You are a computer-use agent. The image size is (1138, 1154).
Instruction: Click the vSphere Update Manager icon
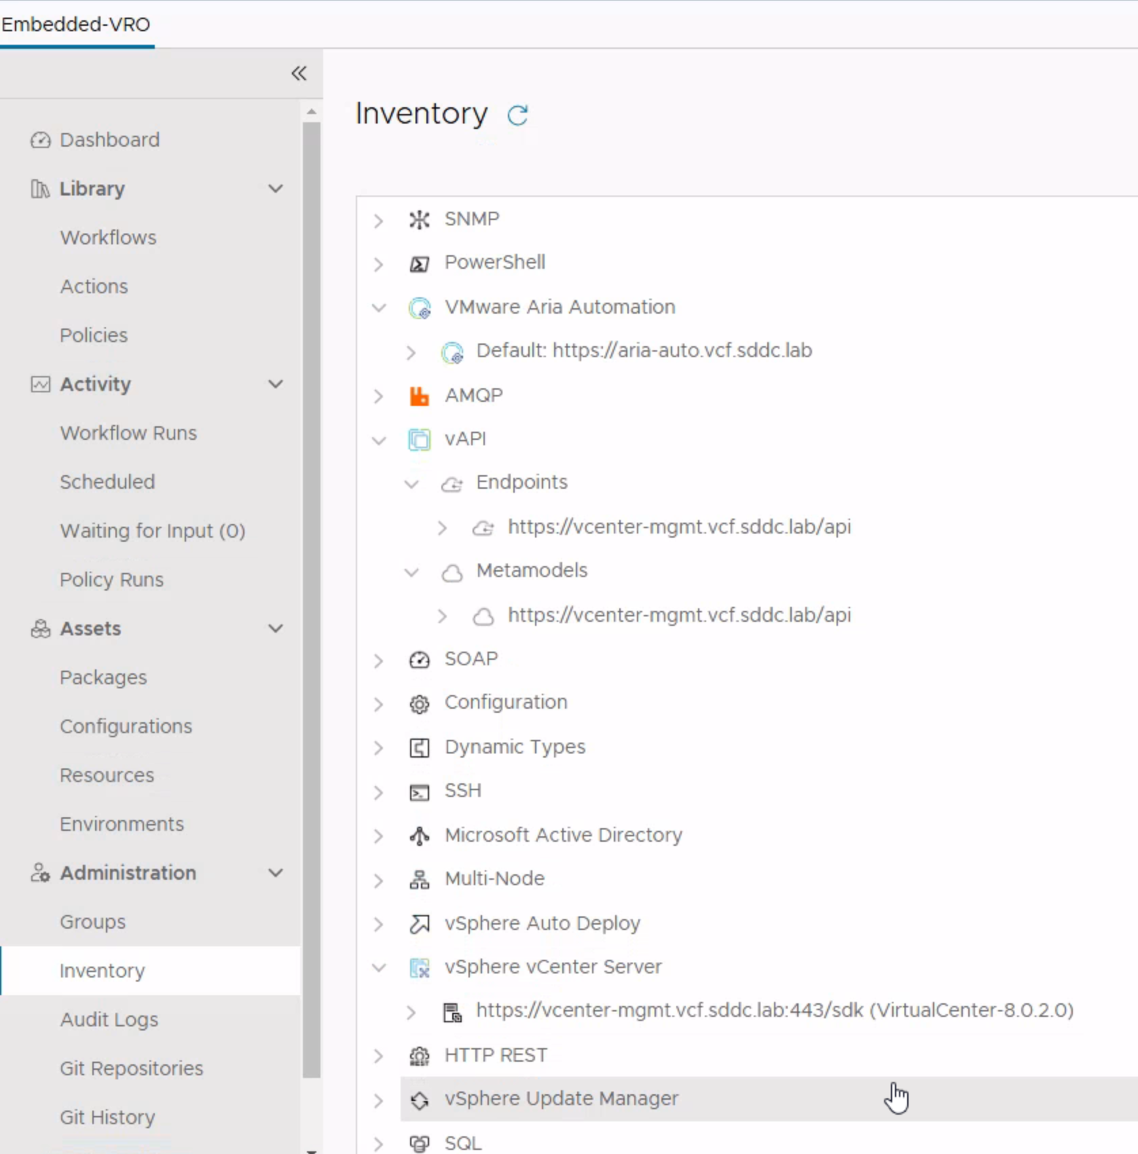point(420,1100)
